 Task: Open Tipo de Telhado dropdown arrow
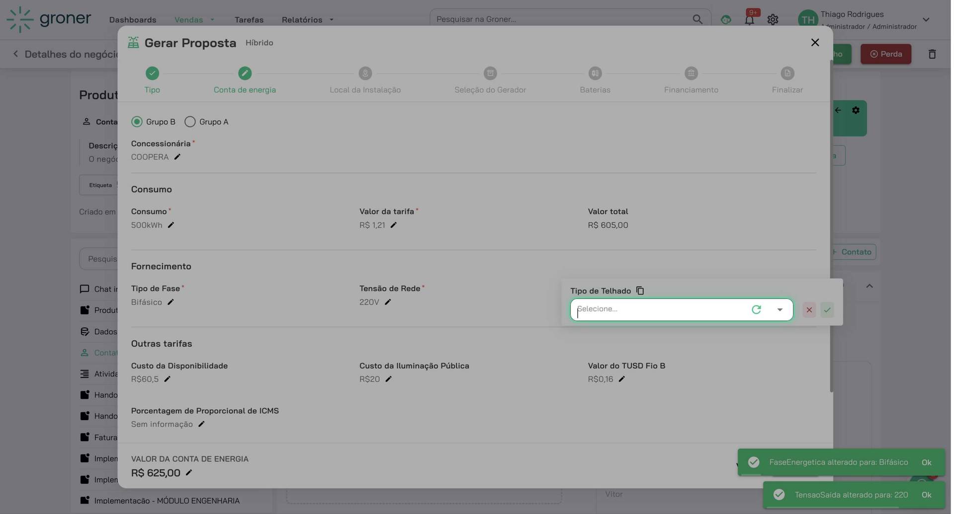[780, 309]
